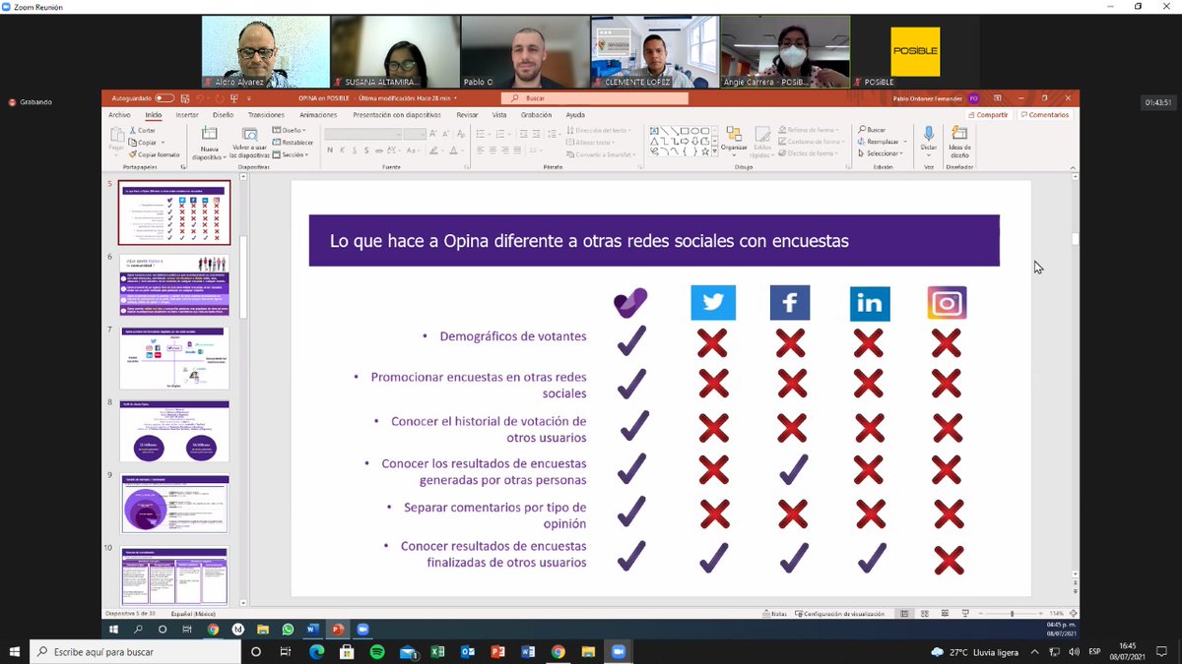Screen dimensions: 1182x664
Task: Open Ideas de diseño
Action: click(958, 142)
